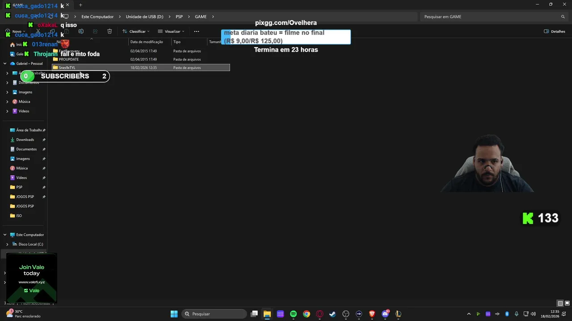
Task: Show hidden system tray icons
Action: (x=469, y=314)
